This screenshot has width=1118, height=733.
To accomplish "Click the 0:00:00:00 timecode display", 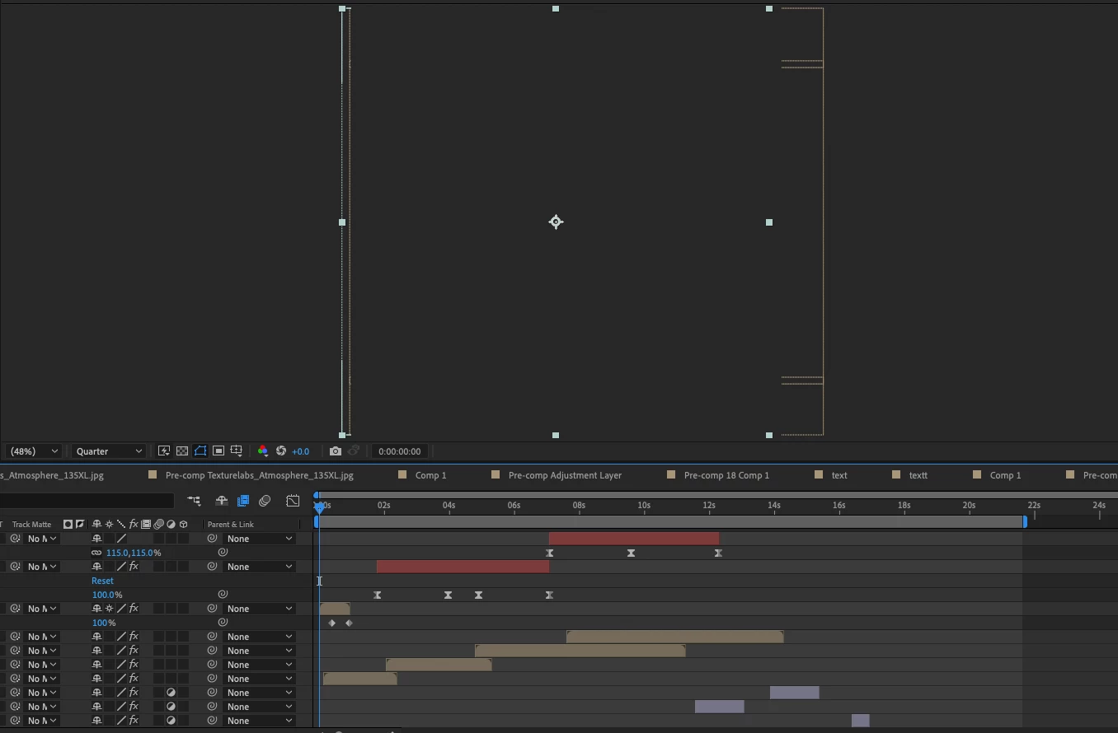I will coord(400,451).
